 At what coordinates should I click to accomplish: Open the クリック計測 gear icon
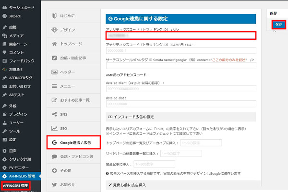click(x=5, y=159)
